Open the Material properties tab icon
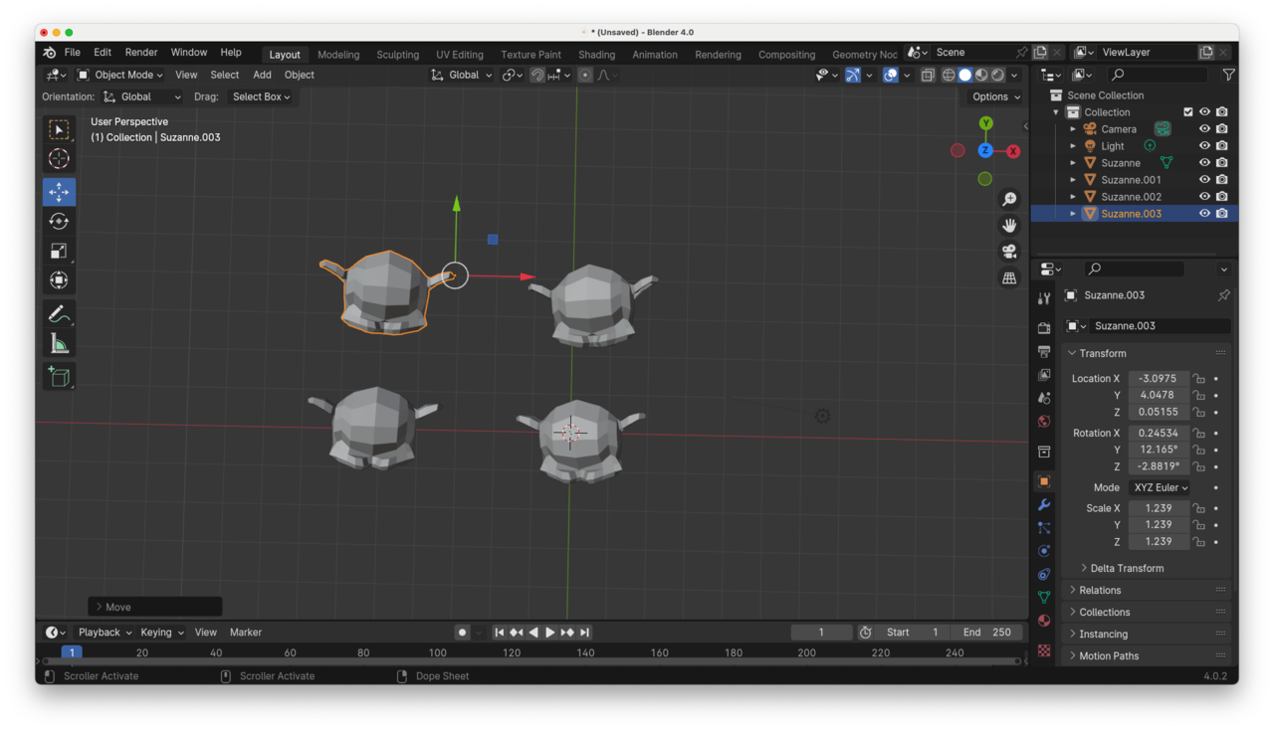The image size is (1274, 731). tap(1044, 621)
